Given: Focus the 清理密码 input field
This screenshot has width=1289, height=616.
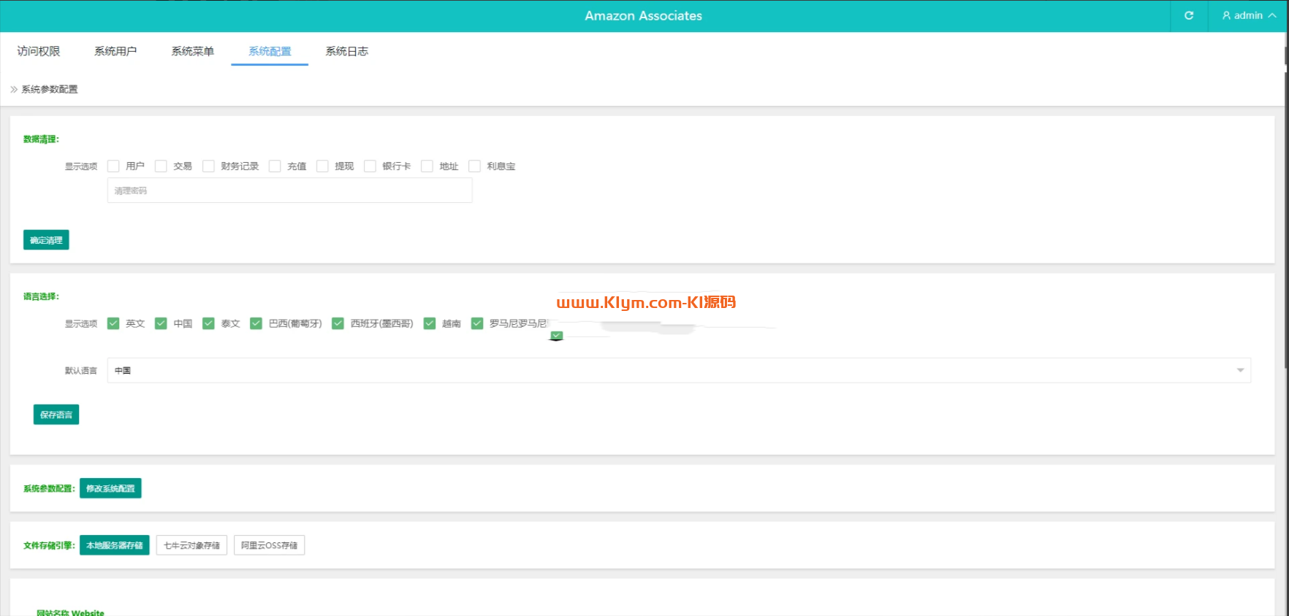Looking at the screenshot, I should point(289,190).
